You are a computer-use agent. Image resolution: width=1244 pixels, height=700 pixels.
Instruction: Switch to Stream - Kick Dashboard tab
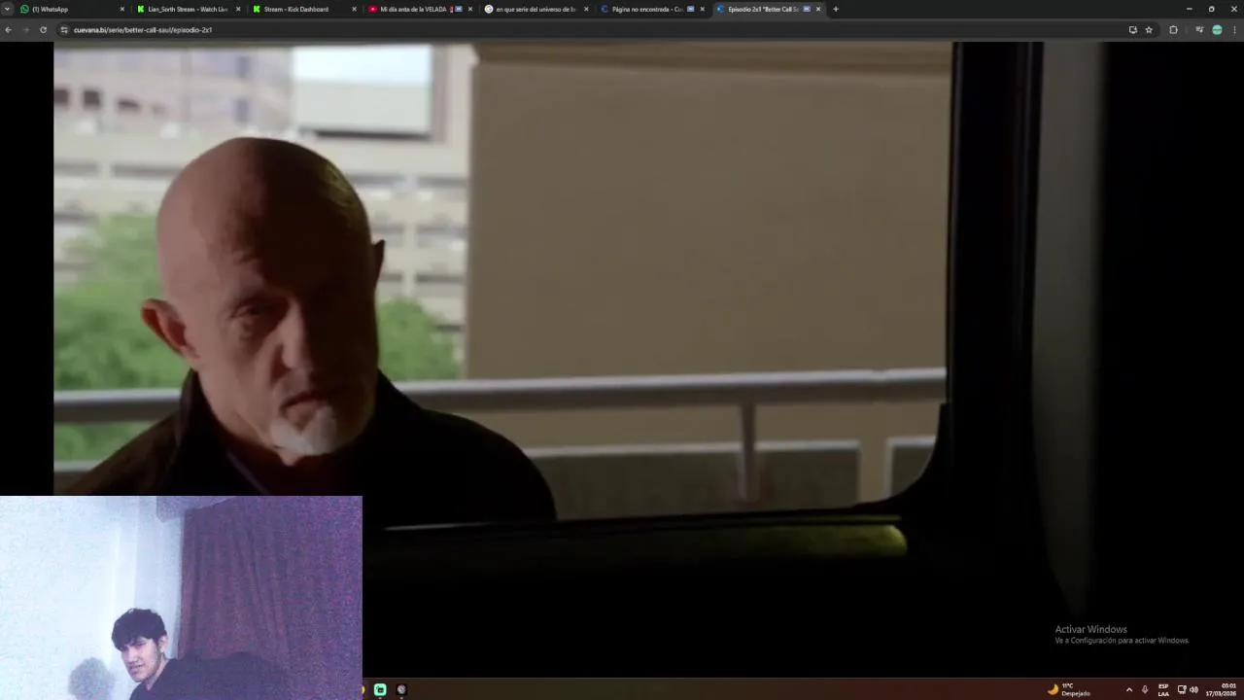click(303, 9)
